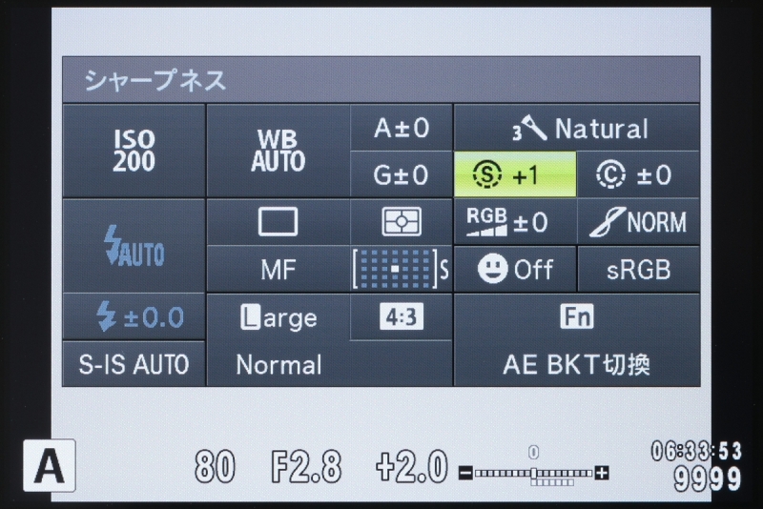Image resolution: width=763 pixels, height=509 pixels.
Task: Select the ISO 200 sensitivity cell
Action: click(134, 151)
